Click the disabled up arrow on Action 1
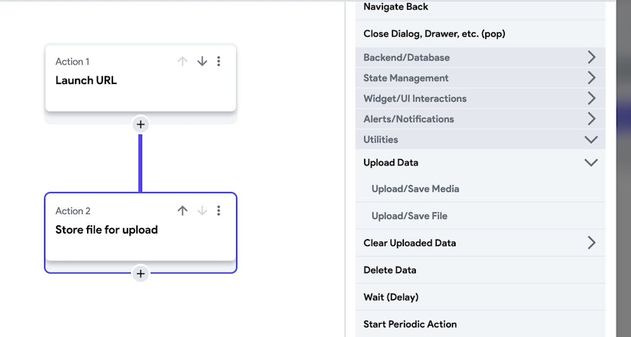This screenshot has height=337, width=631. pyautogui.click(x=182, y=61)
